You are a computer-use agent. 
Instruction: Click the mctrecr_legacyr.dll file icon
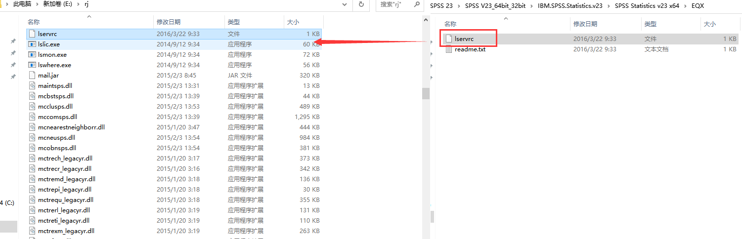click(32, 168)
